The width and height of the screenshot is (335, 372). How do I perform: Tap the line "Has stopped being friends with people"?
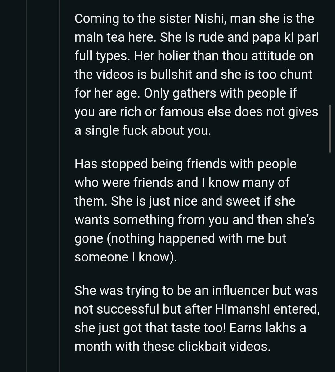185,164
